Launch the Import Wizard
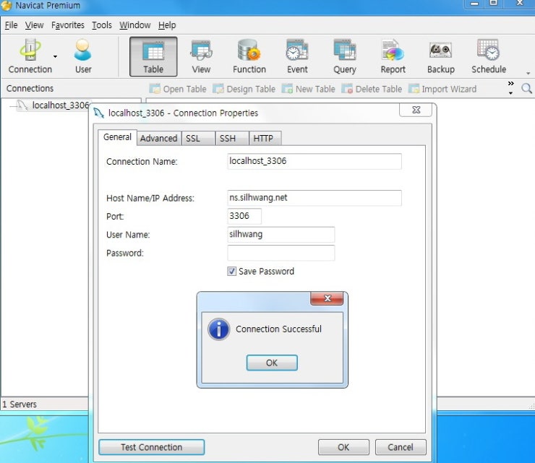Image resolution: width=535 pixels, height=463 pixels. click(442, 89)
